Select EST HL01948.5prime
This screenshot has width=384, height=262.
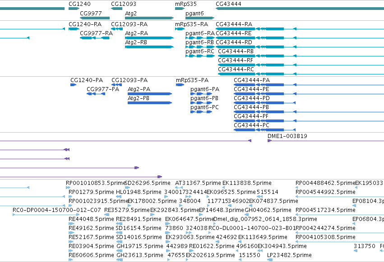pyautogui.click(x=139, y=192)
